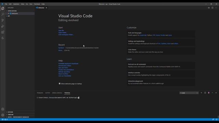The width and height of the screenshot is (219, 123).
Task: Create a new terminal with plus icon
Action: [x=201, y=93]
